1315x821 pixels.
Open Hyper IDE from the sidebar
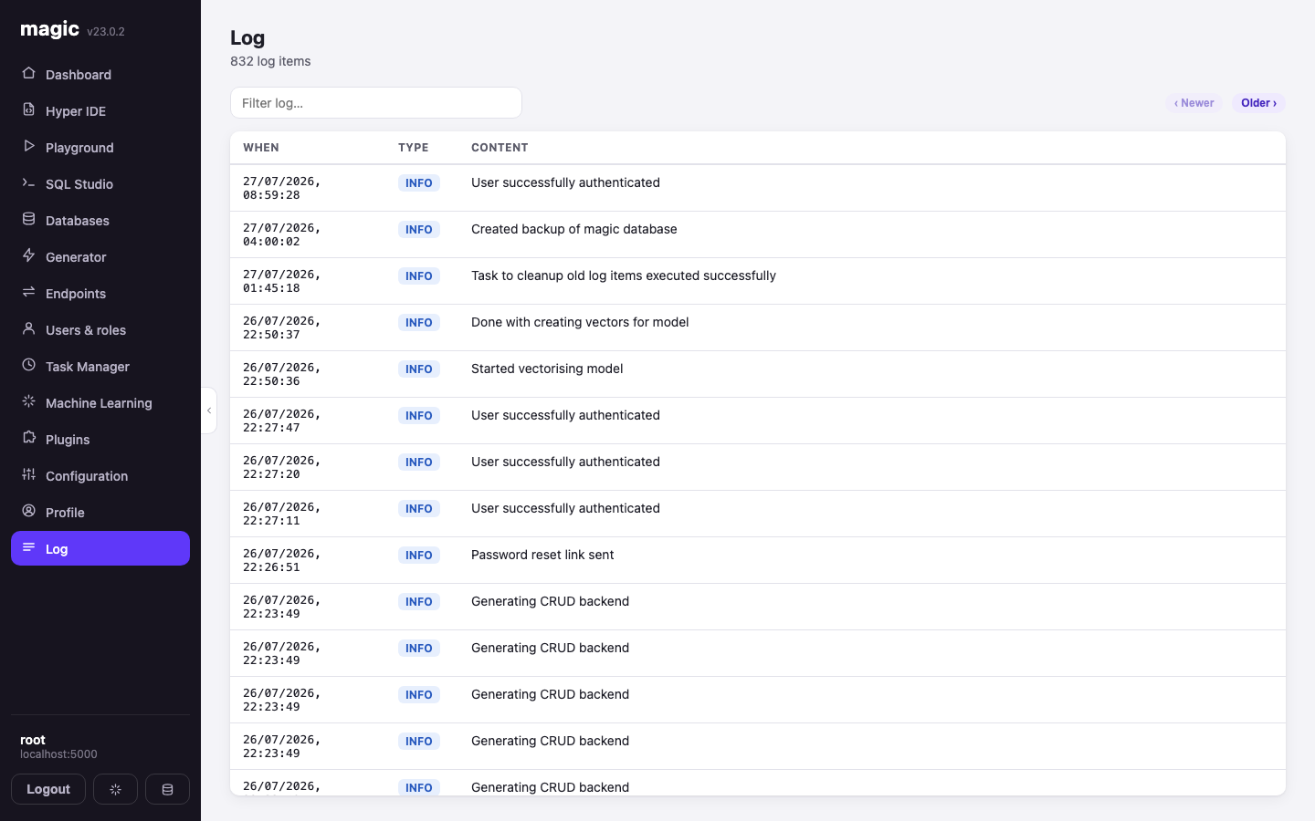(100, 110)
